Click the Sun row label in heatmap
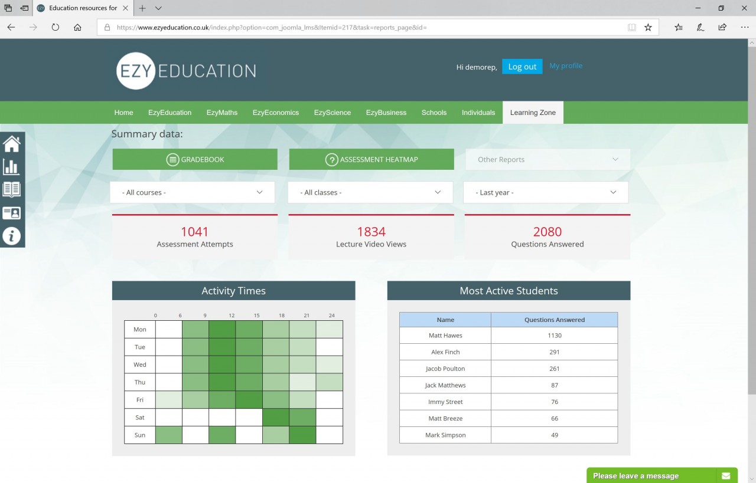Viewport: 756px width, 483px height. 140,435
